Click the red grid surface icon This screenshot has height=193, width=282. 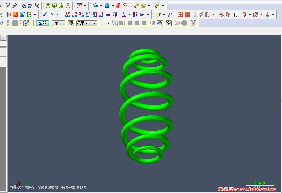[181, 15]
